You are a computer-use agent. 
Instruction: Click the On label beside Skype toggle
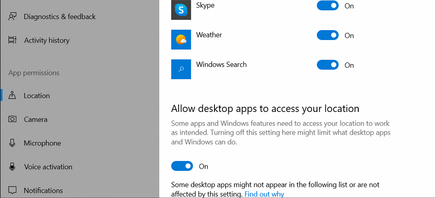point(349,6)
